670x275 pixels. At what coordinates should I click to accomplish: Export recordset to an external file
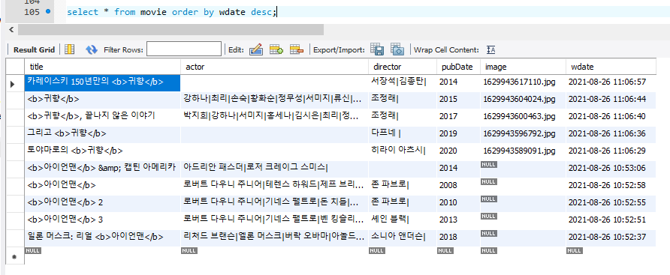[376, 49]
